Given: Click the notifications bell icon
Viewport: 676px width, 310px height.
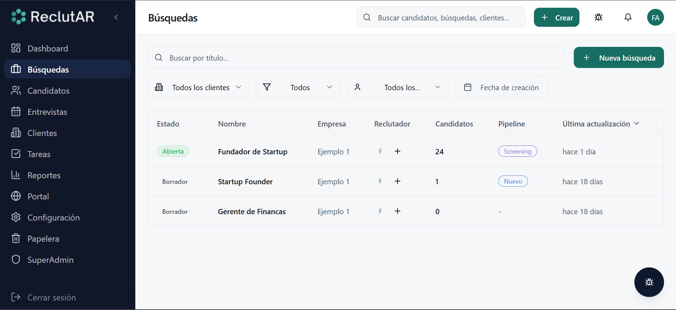Looking at the screenshot, I should click(x=628, y=17).
